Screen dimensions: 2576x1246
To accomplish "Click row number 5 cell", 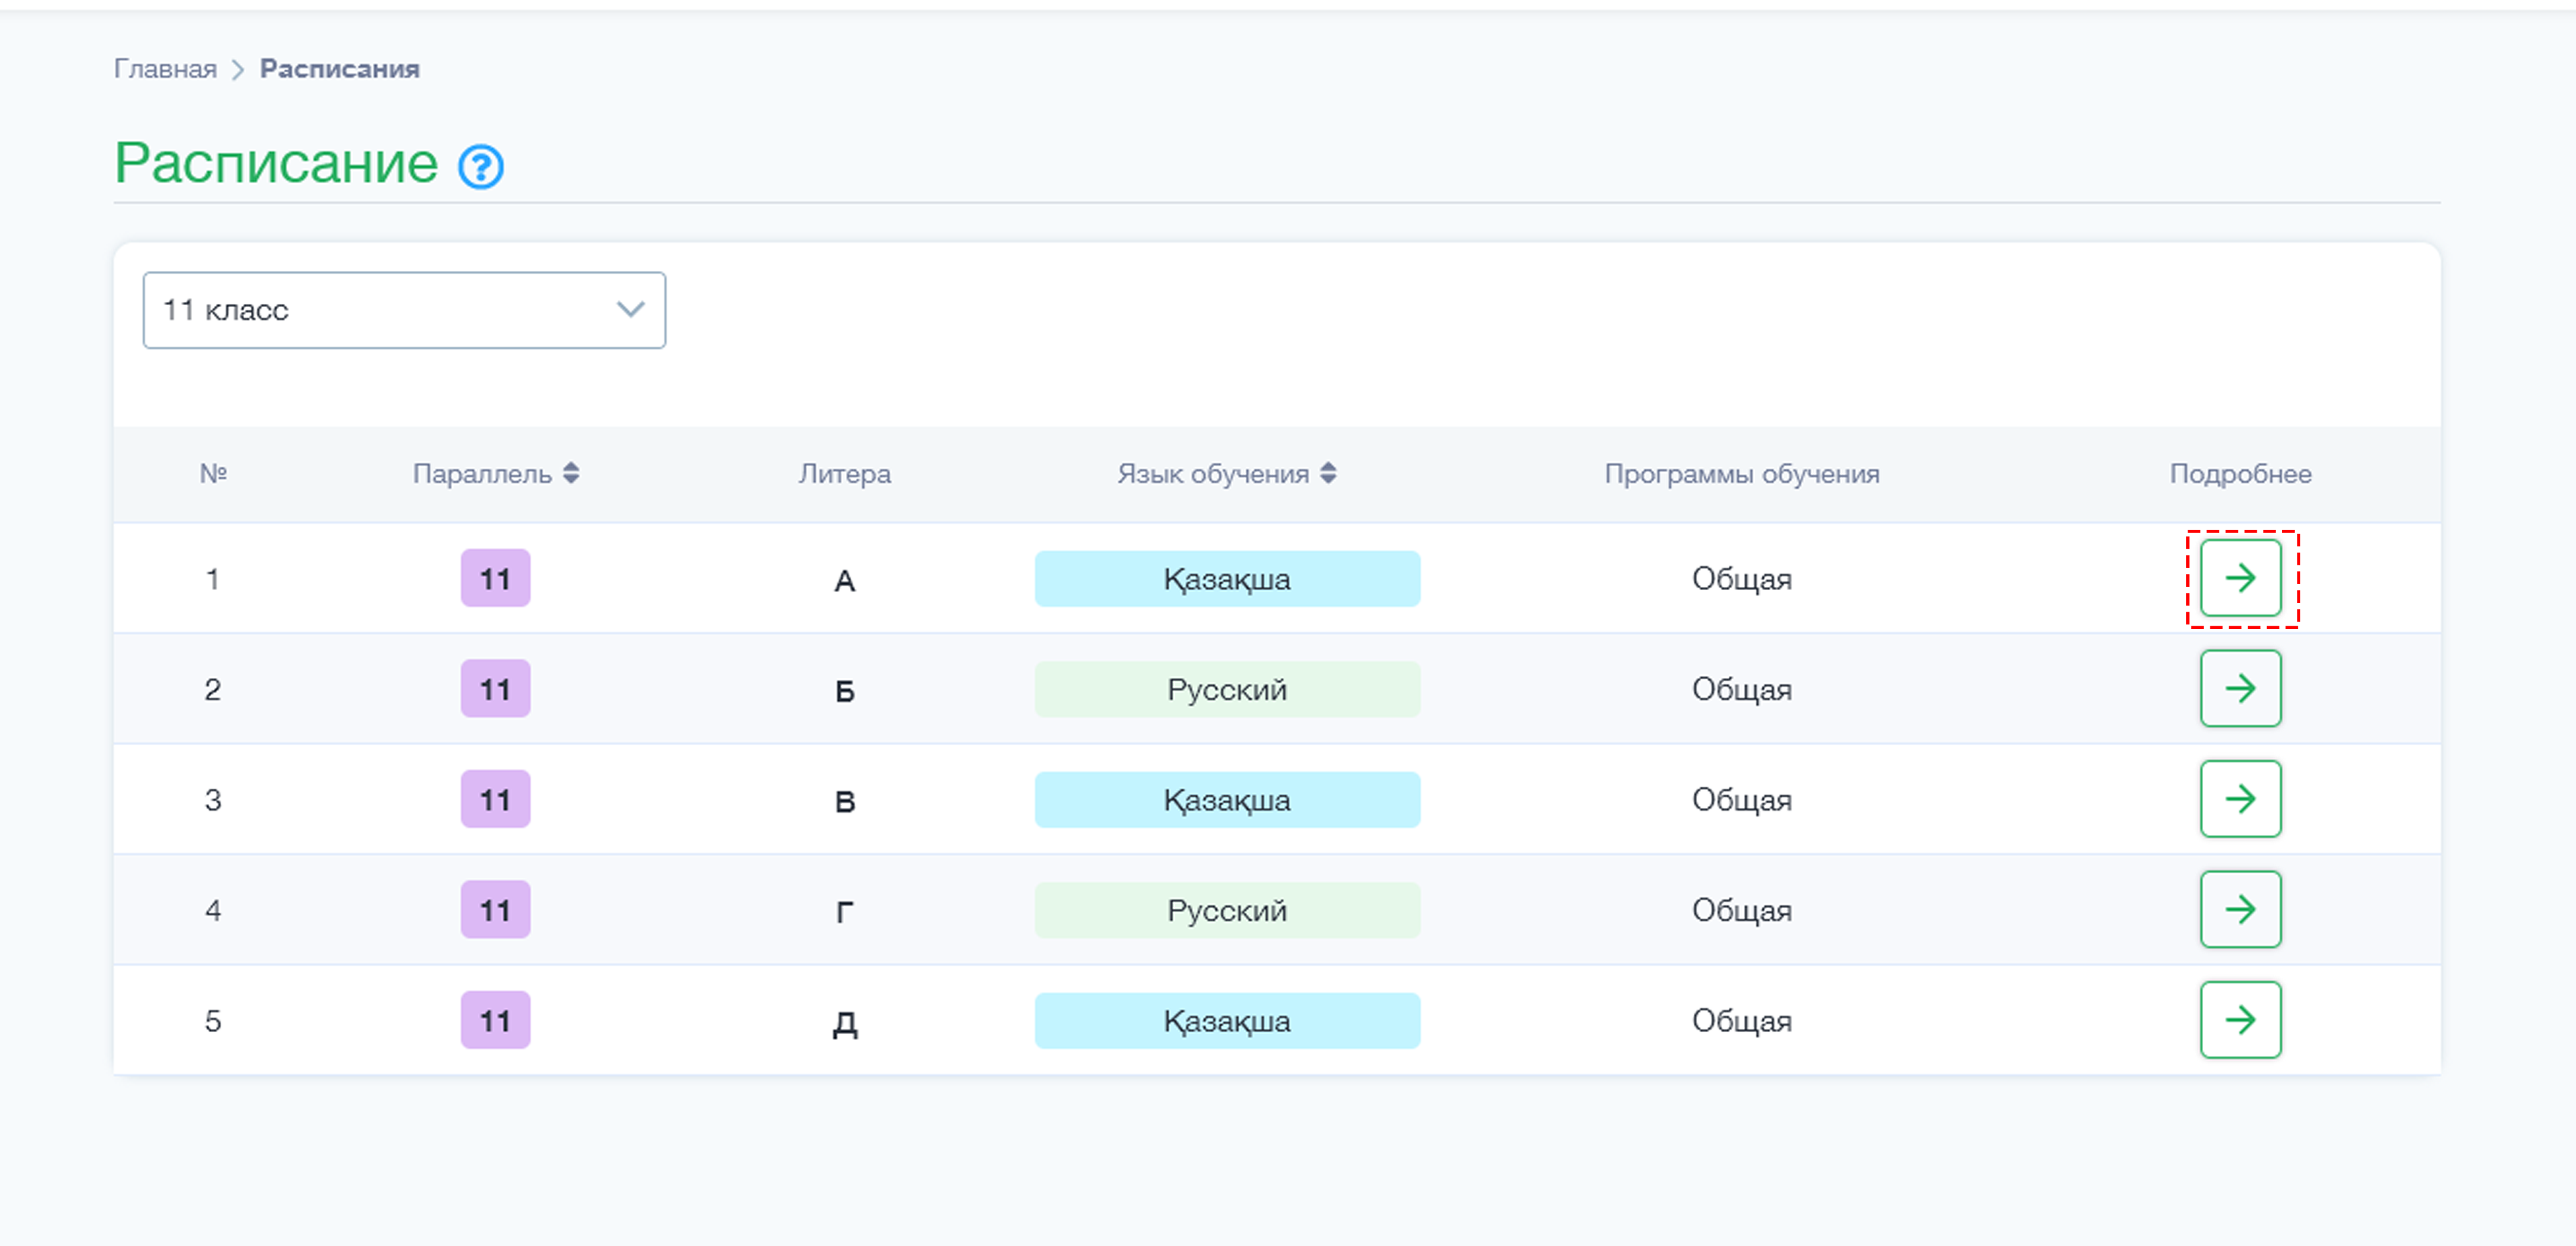I will 213,1021.
